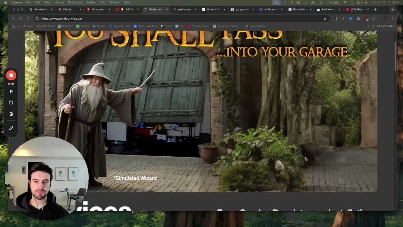Open the SEO Tools bookmark folder

[x=46, y=26]
